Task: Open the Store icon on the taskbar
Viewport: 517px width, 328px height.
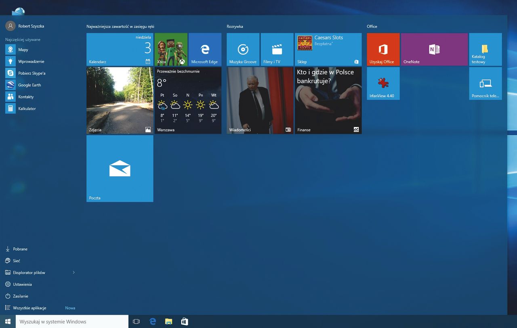Action: click(x=185, y=322)
